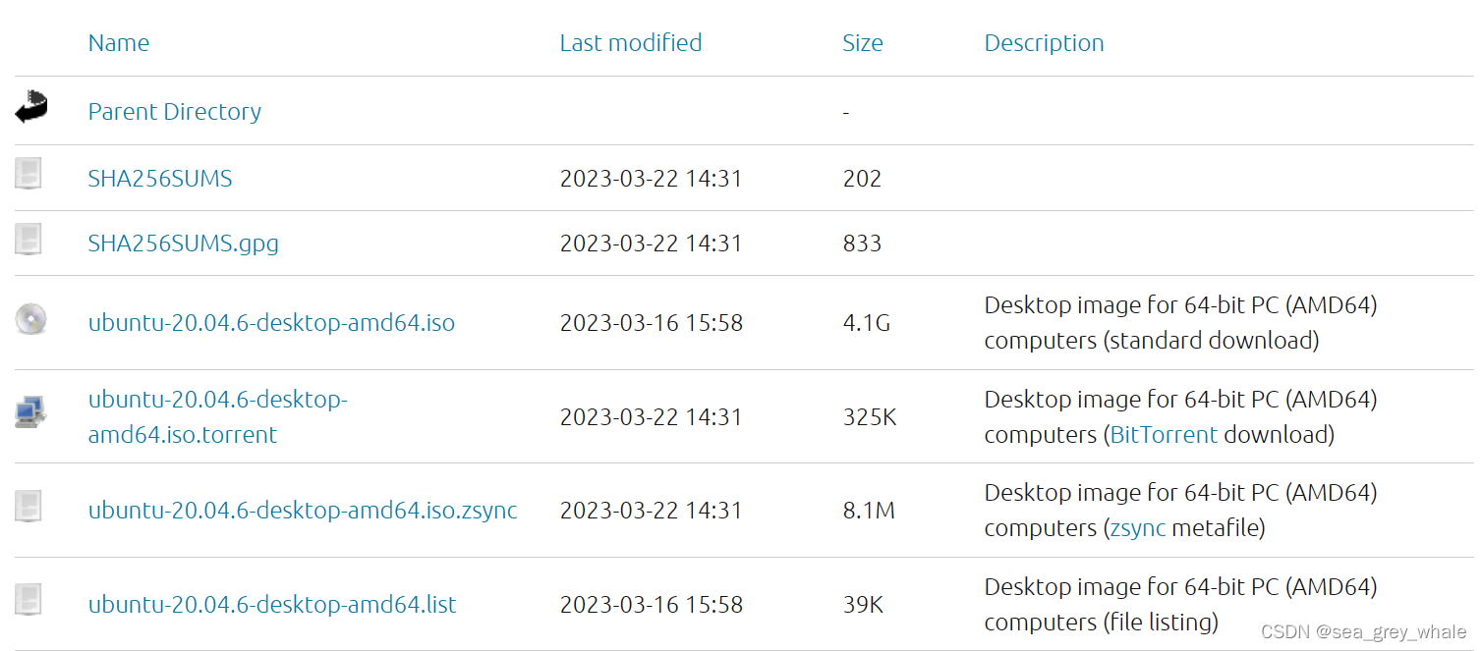Click the file icon beside SHA256SUMS.gpg
The height and width of the screenshot is (651, 1481).
[28, 240]
